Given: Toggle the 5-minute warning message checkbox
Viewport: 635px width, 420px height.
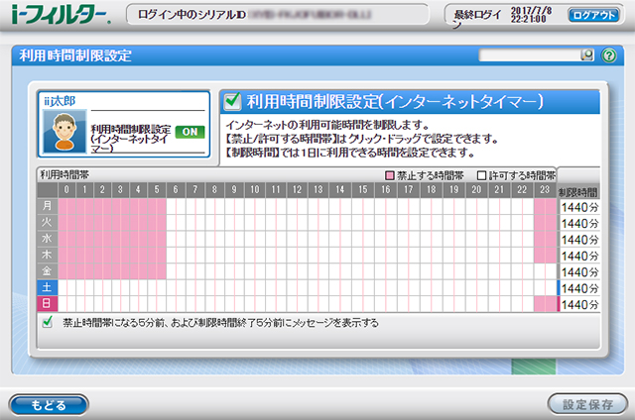Looking at the screenshot, I should point(47,323).
